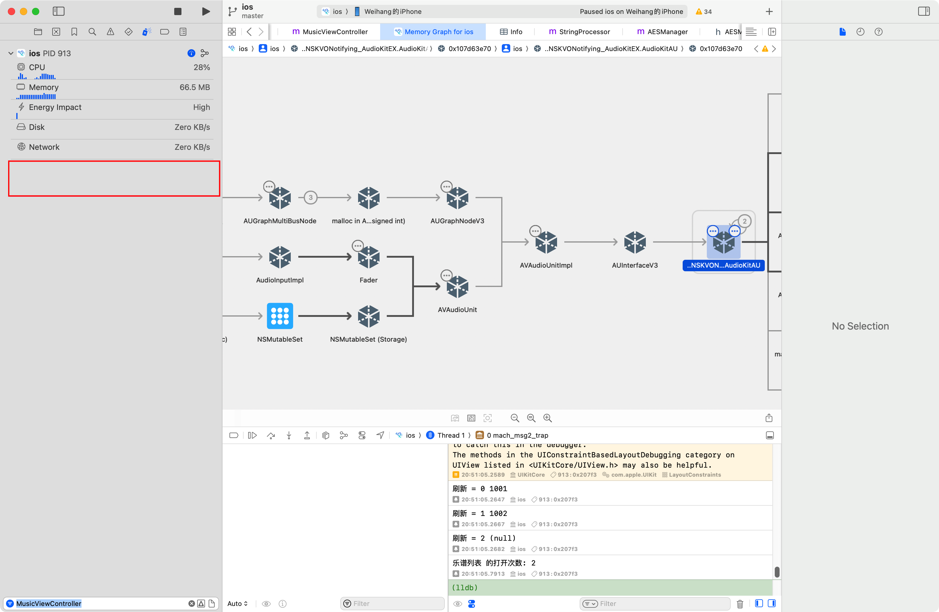Switch to the Info tab
Viewport: 939px width, 612px height.
pos(511,32)
